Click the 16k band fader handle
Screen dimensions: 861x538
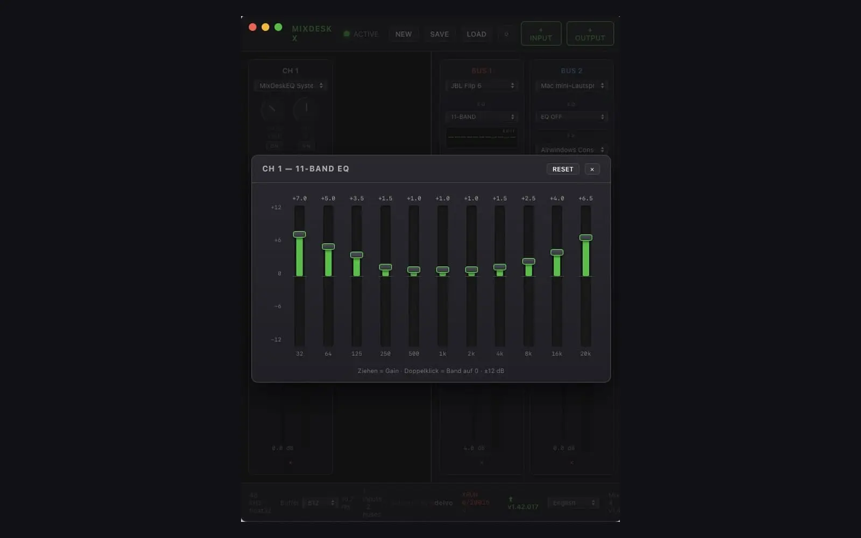[x=557, y=252]
